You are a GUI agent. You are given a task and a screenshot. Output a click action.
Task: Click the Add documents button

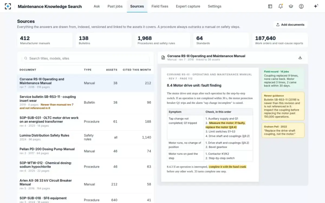pyautogui.click(x=290, y=25)
